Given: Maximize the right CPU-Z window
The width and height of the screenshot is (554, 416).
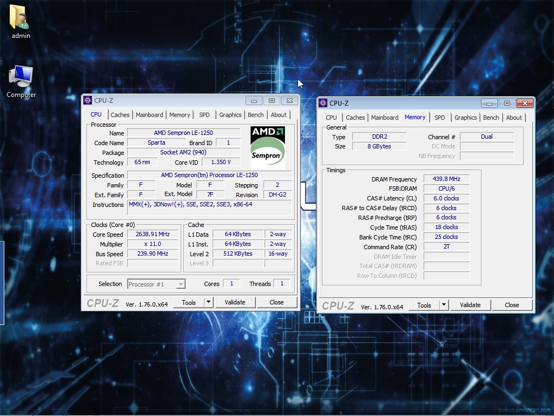Looking at the screenshot, I should coord(507,103).
